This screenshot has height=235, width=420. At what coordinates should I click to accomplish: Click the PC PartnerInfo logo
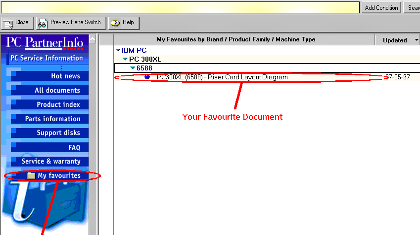click(x=45, y=43)
